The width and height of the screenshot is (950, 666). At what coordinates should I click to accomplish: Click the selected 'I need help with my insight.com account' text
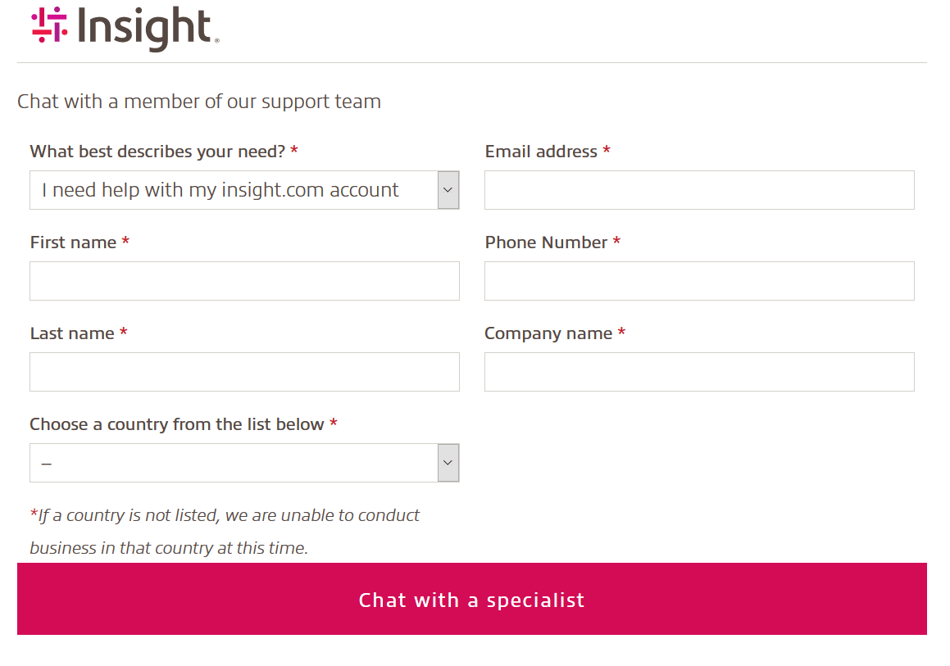220,190
